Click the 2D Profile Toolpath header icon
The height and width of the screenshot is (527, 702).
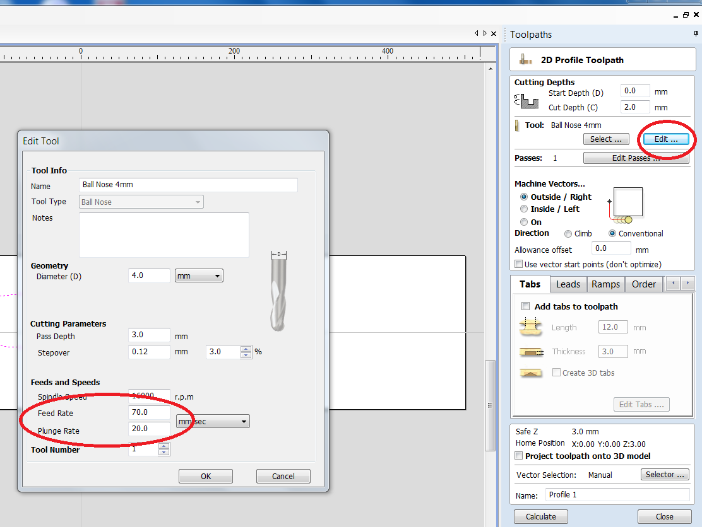coord(523,60)
